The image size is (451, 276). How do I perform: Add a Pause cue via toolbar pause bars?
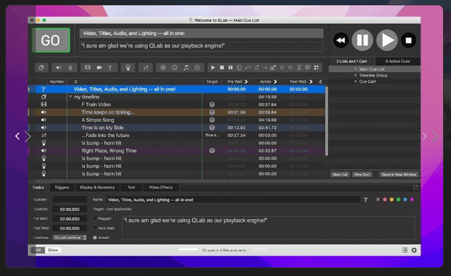coord(230,68)
